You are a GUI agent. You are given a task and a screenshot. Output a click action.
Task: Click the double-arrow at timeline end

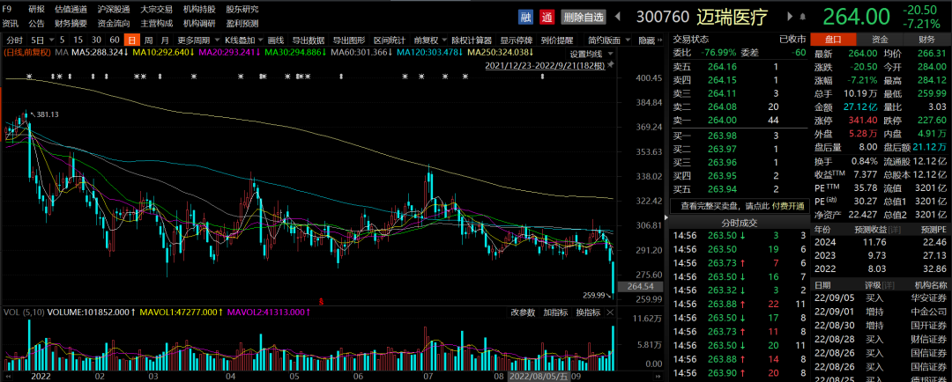(x=660, y=375)
